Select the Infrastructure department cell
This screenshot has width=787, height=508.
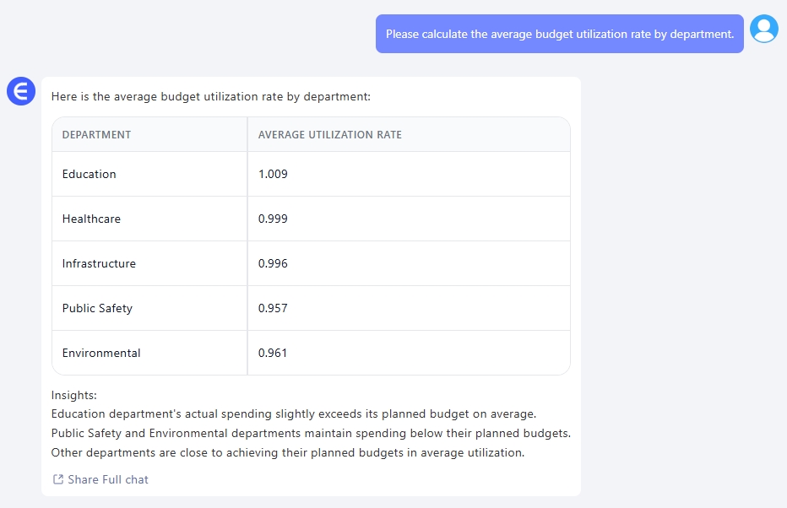coord(99,263)
